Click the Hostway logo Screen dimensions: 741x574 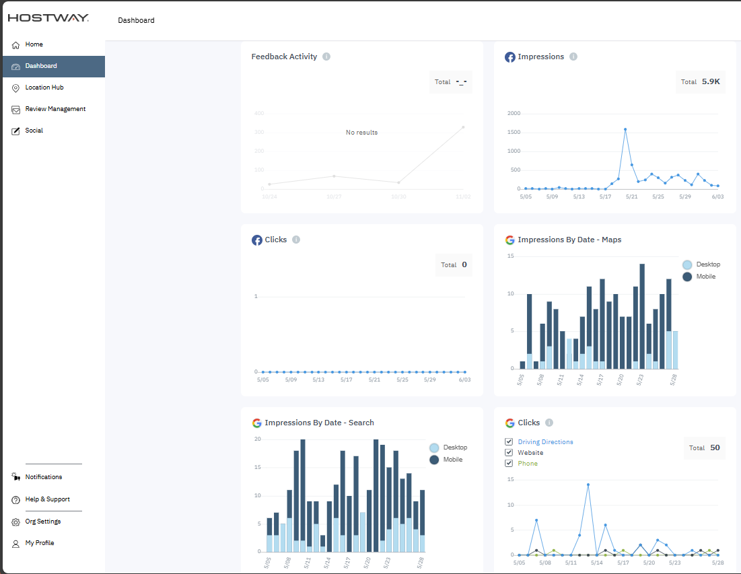pyautogui.click(x=48, y=18)
